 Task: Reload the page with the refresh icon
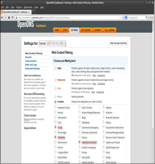coord(12,17)
